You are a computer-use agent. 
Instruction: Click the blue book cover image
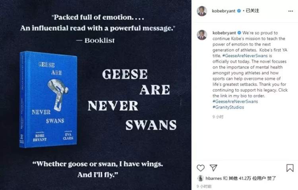[x=48, y=99]
